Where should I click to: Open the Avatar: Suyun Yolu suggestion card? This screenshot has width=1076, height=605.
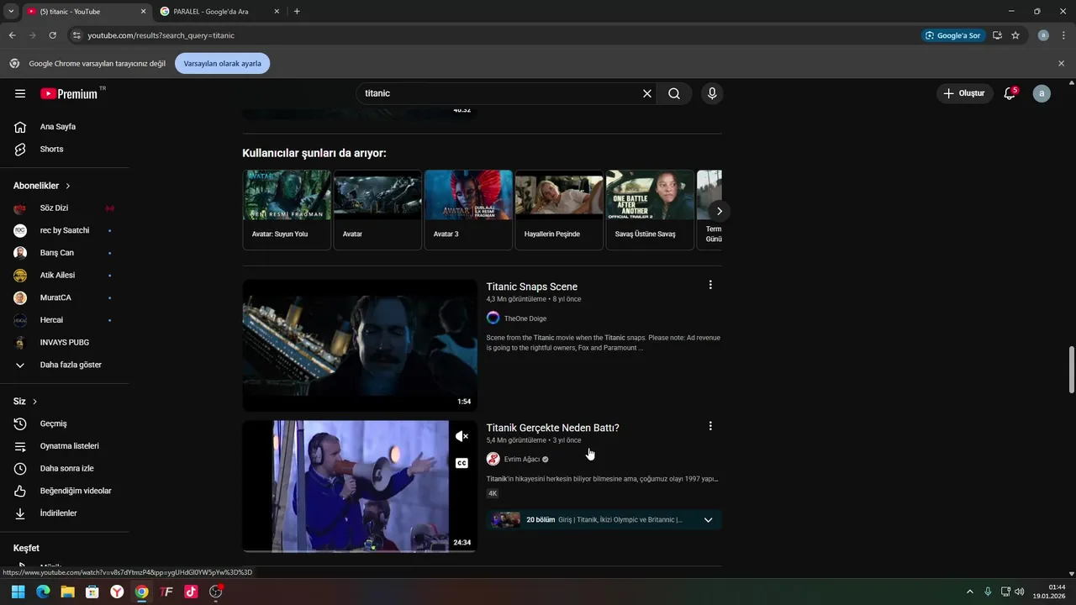pyautogui.click(x=287, y=210)
